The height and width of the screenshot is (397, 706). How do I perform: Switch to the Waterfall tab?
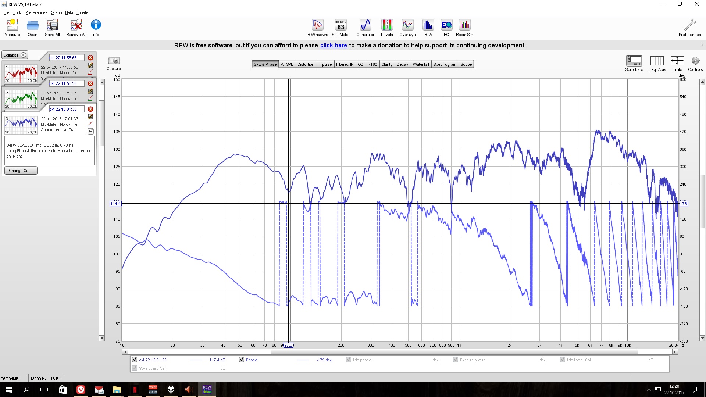[x=421, y=64]
